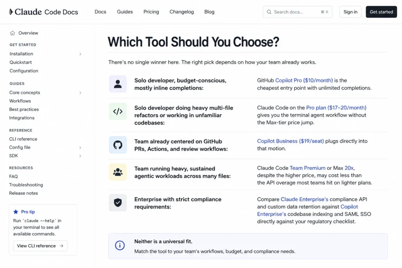The height and width of the screenshot is (268, 402).
Task: Click the Sign in button
Action: [x=350, y=12]
